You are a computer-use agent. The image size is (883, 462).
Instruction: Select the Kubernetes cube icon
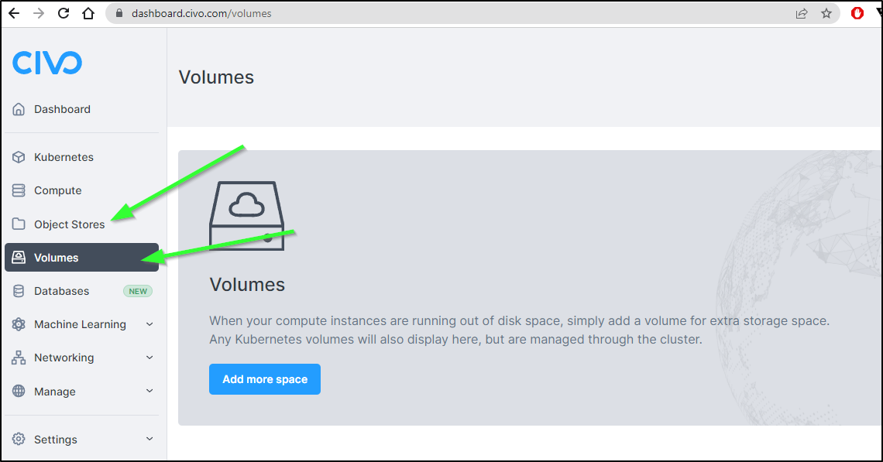(x=19, y=157)
